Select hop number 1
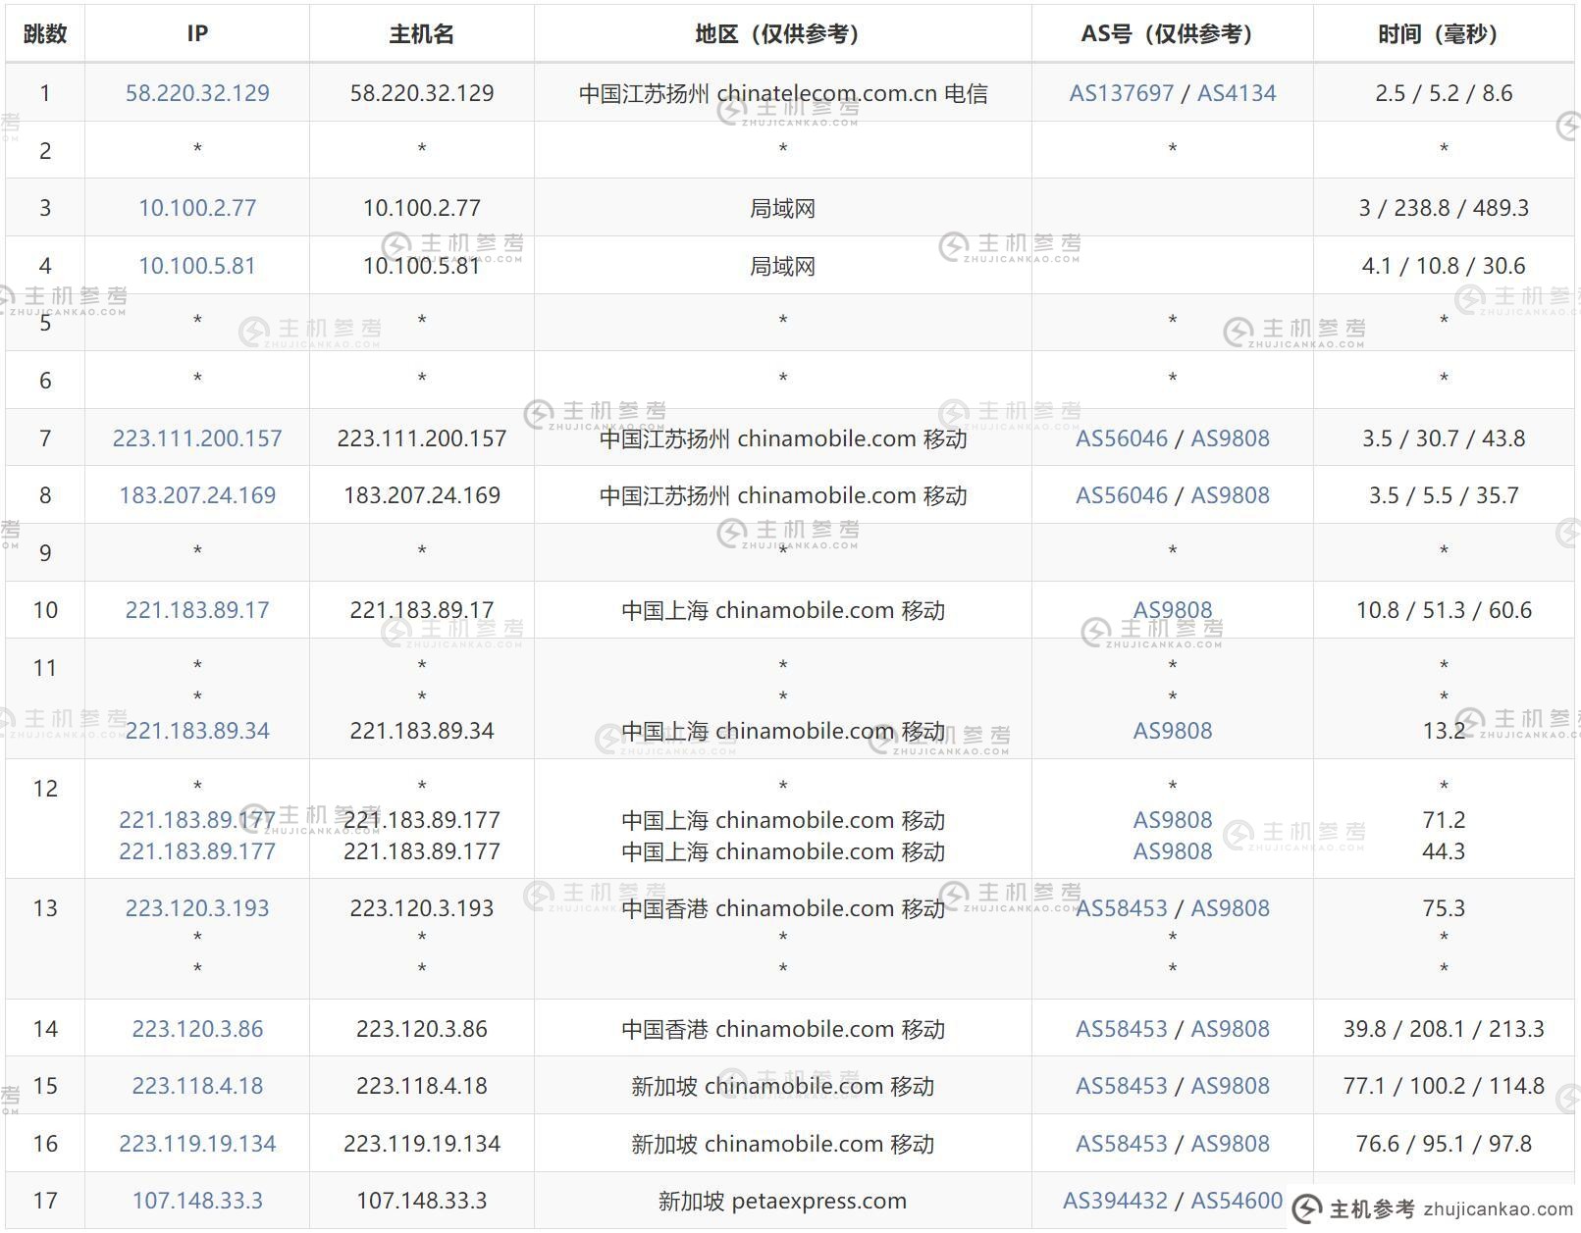This screenshot has height=1233, width=1581. [45, 93]
